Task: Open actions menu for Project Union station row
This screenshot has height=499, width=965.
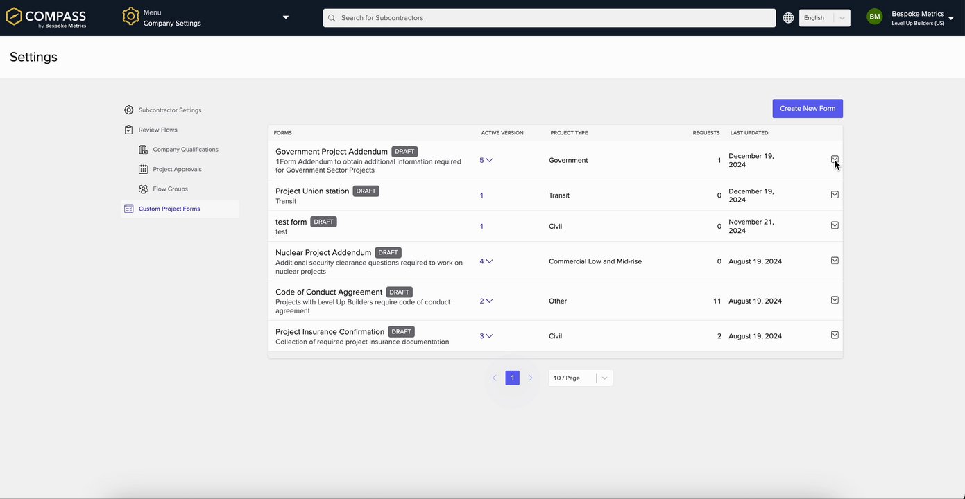Action: pos(835,195)
